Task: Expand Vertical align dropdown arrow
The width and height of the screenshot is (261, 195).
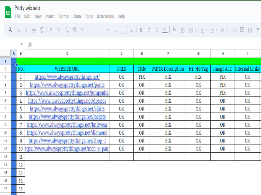Action: click(x=217, y=30)
